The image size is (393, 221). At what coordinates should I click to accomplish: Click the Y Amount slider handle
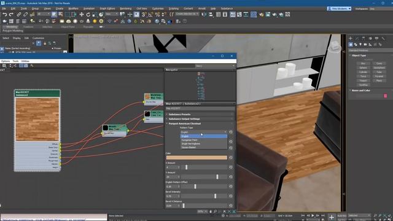(x=217, y=177)
